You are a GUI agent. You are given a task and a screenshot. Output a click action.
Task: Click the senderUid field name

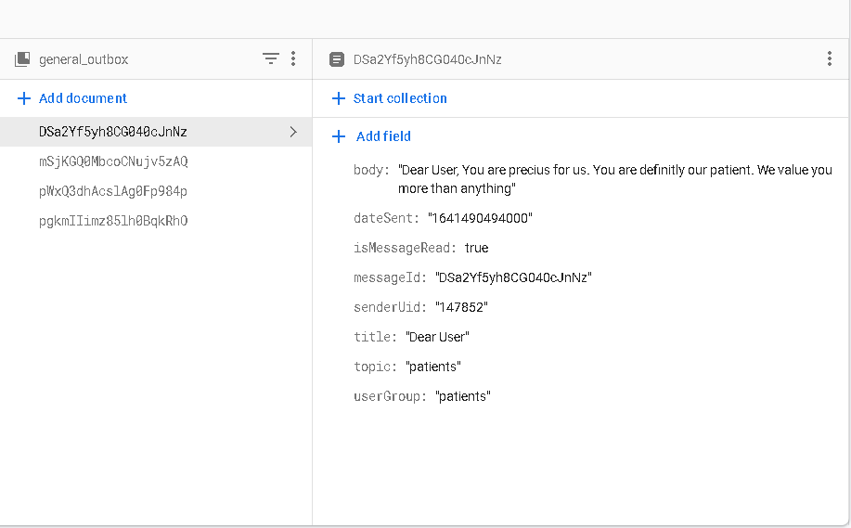[390, 307]
